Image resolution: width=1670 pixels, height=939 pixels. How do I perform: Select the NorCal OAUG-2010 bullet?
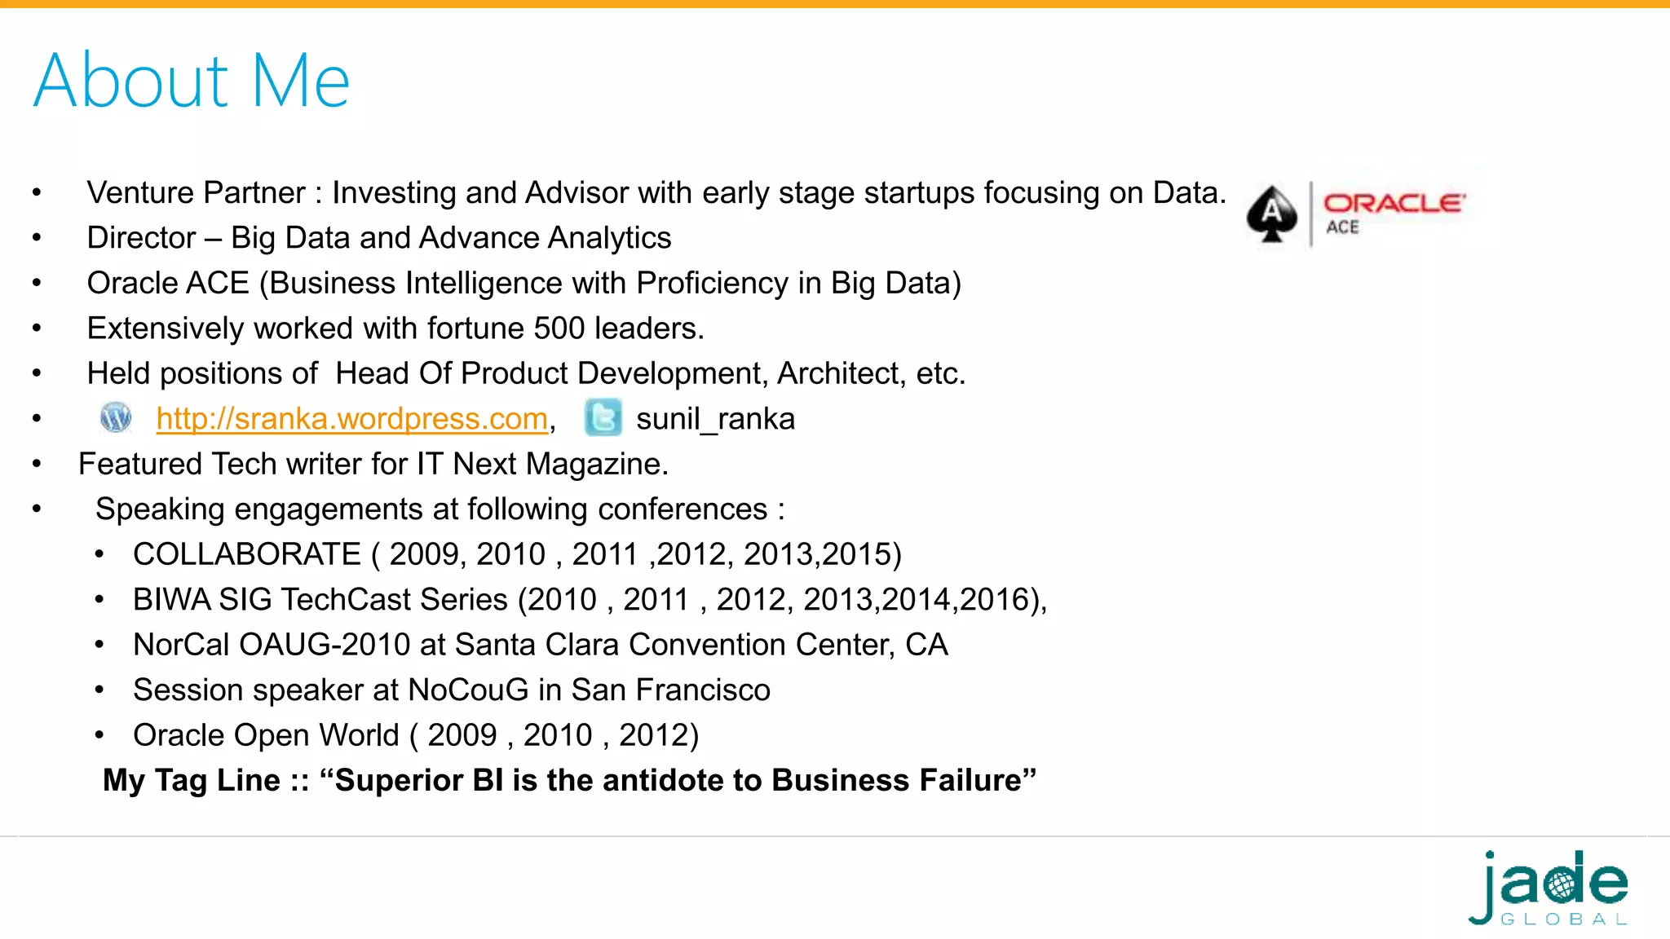541,645
